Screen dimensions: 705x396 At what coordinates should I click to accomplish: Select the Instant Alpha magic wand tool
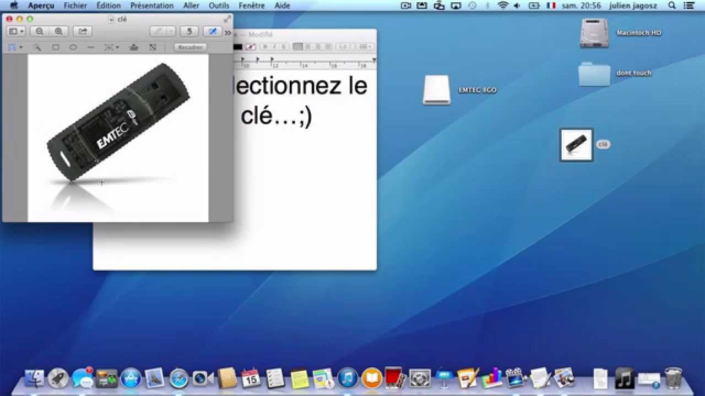pos(37,47)
